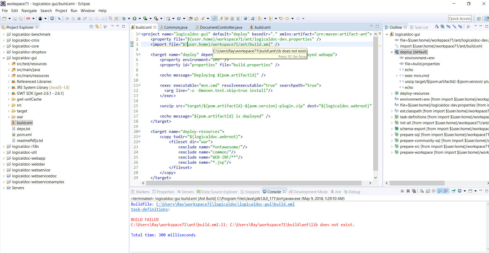Viewport: 489px width, 253px height.
Task: Click Word Wrap icon in Console toolbar
Action: coord(434,191)
